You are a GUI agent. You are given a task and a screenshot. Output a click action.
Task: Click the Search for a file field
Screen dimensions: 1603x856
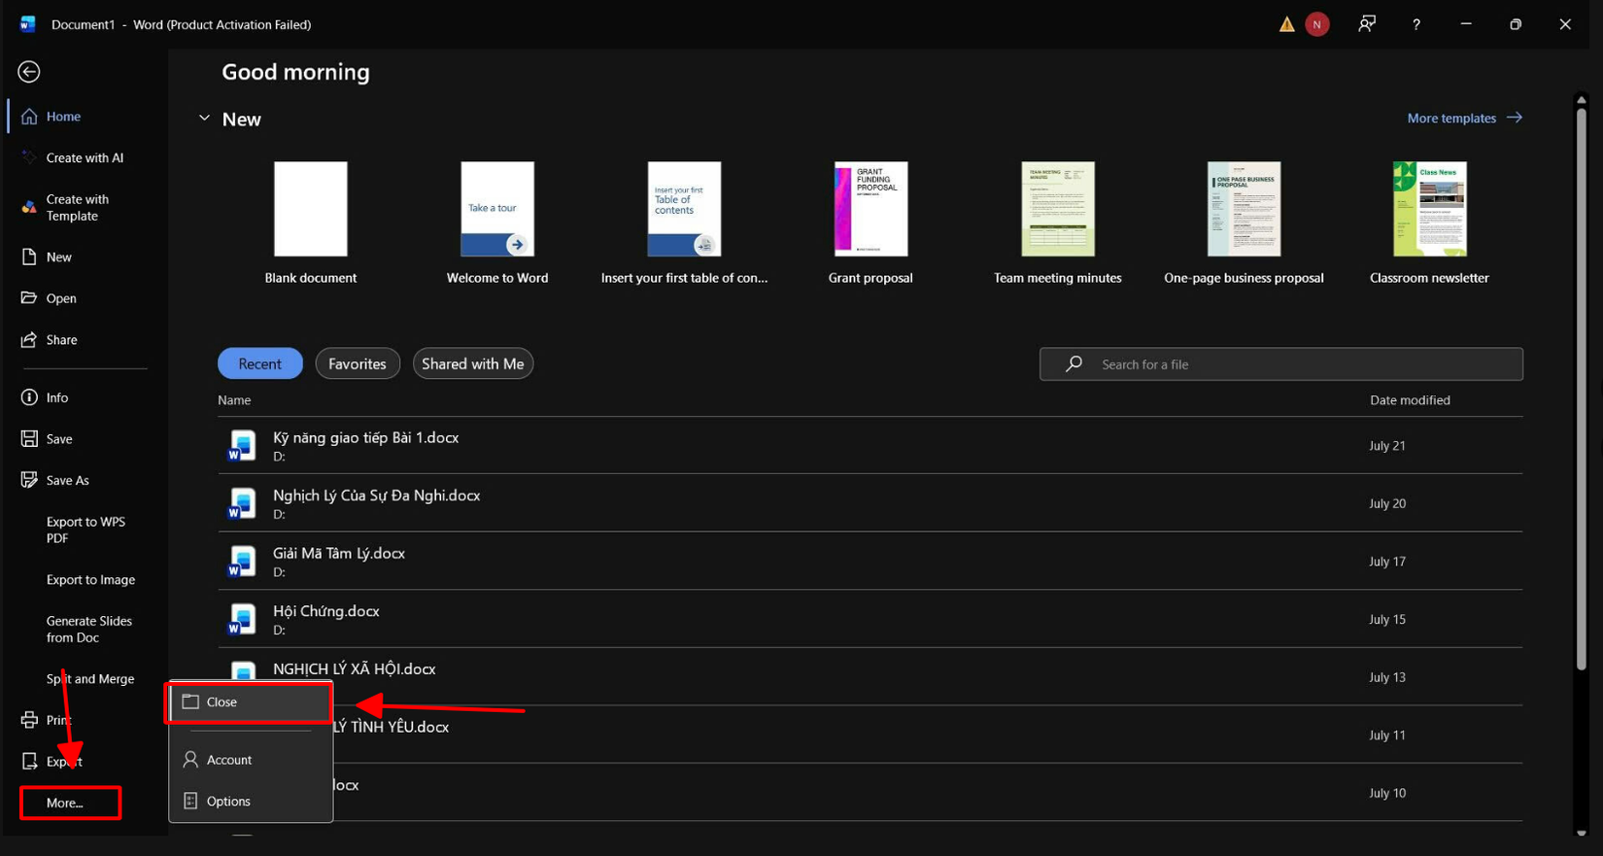[x=1280, y=364]
